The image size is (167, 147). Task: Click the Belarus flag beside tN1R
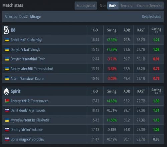pyautogui.click(x=7, y=101)
